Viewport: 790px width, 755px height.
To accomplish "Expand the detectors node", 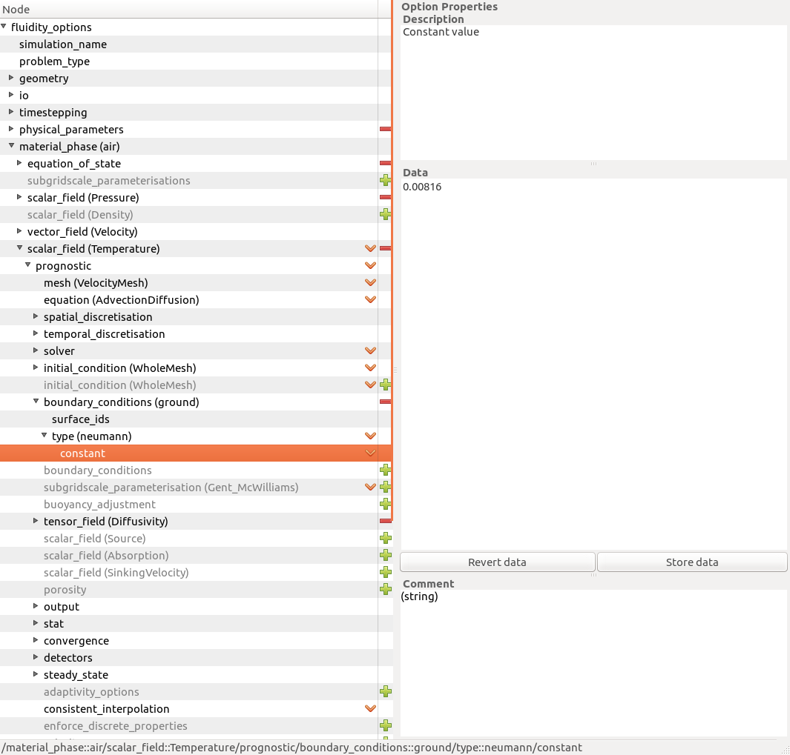I will pyautogui.click(x=36, y=657).
